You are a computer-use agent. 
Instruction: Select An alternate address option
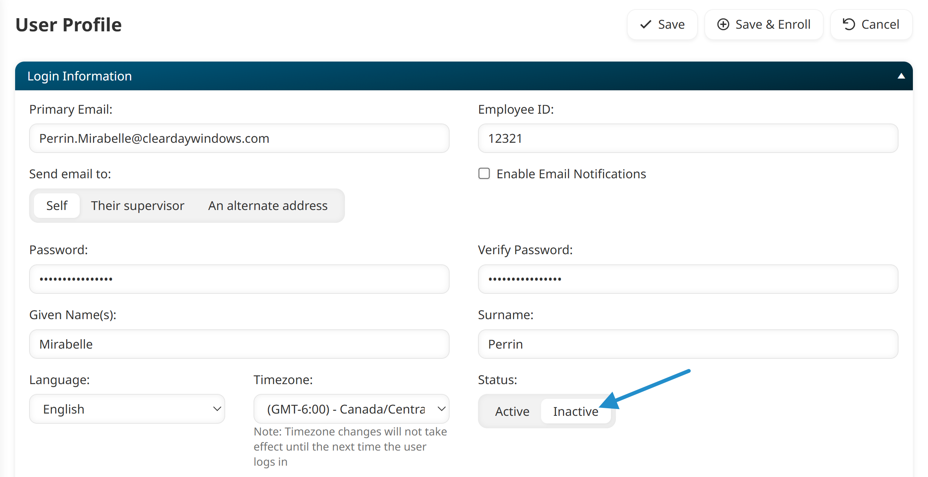click(x=268, y=206)
